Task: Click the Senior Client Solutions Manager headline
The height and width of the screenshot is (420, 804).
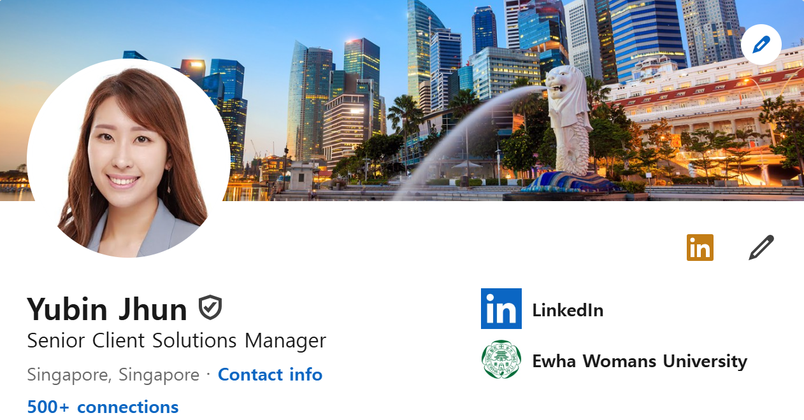Action: 176,340
